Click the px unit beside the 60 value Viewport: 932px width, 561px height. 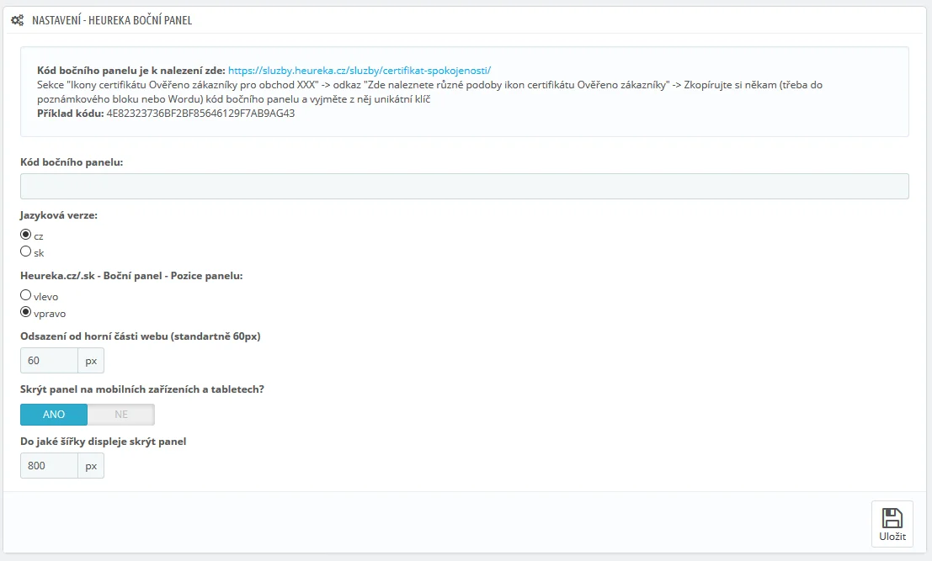(91, 361)
